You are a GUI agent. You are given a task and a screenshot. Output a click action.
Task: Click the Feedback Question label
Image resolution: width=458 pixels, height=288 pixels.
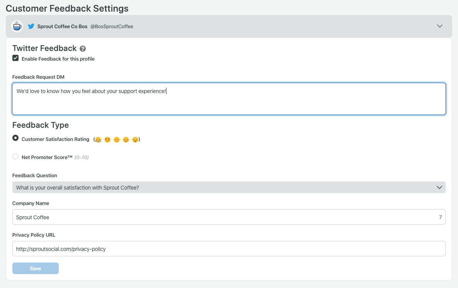point(34,175)
